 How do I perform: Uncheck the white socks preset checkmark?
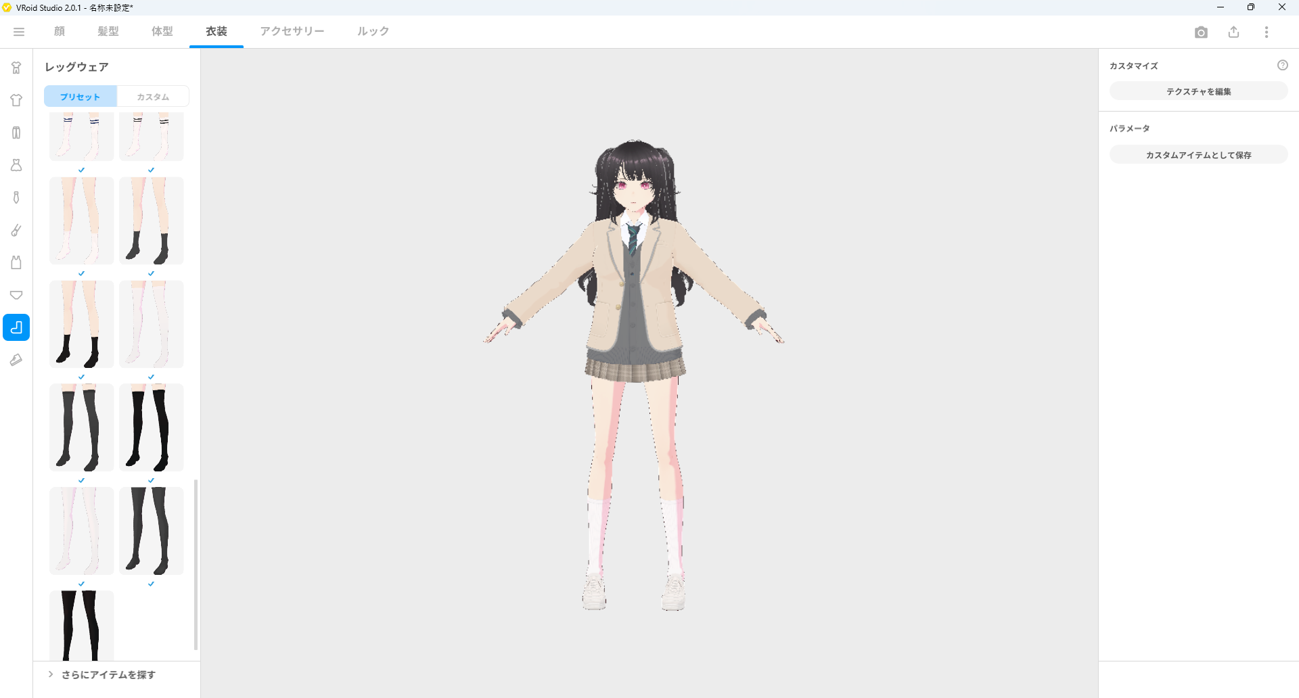click(81, 273)
